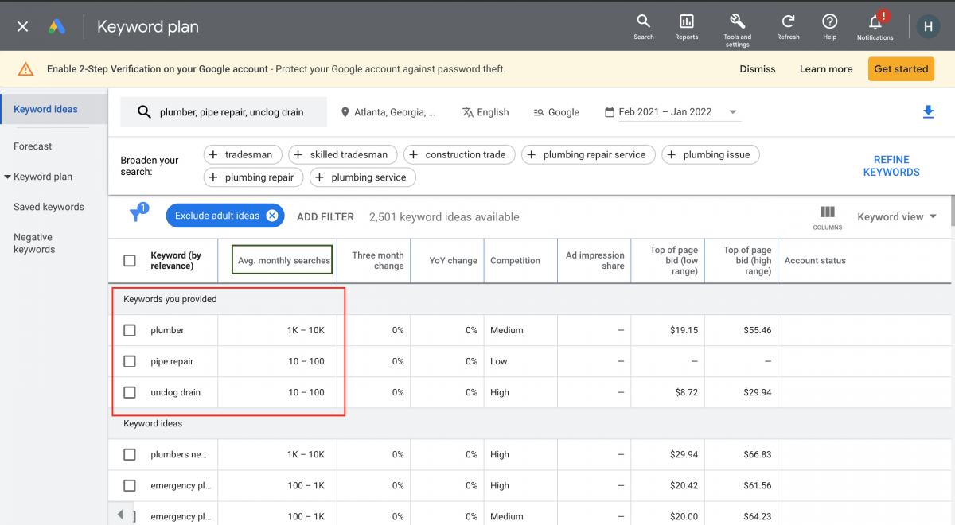Image resolution: width=955 pixels, height=525 pixels.
Task: Check the emergency pl... row with $20.42 bid
Action: (130, 485)
